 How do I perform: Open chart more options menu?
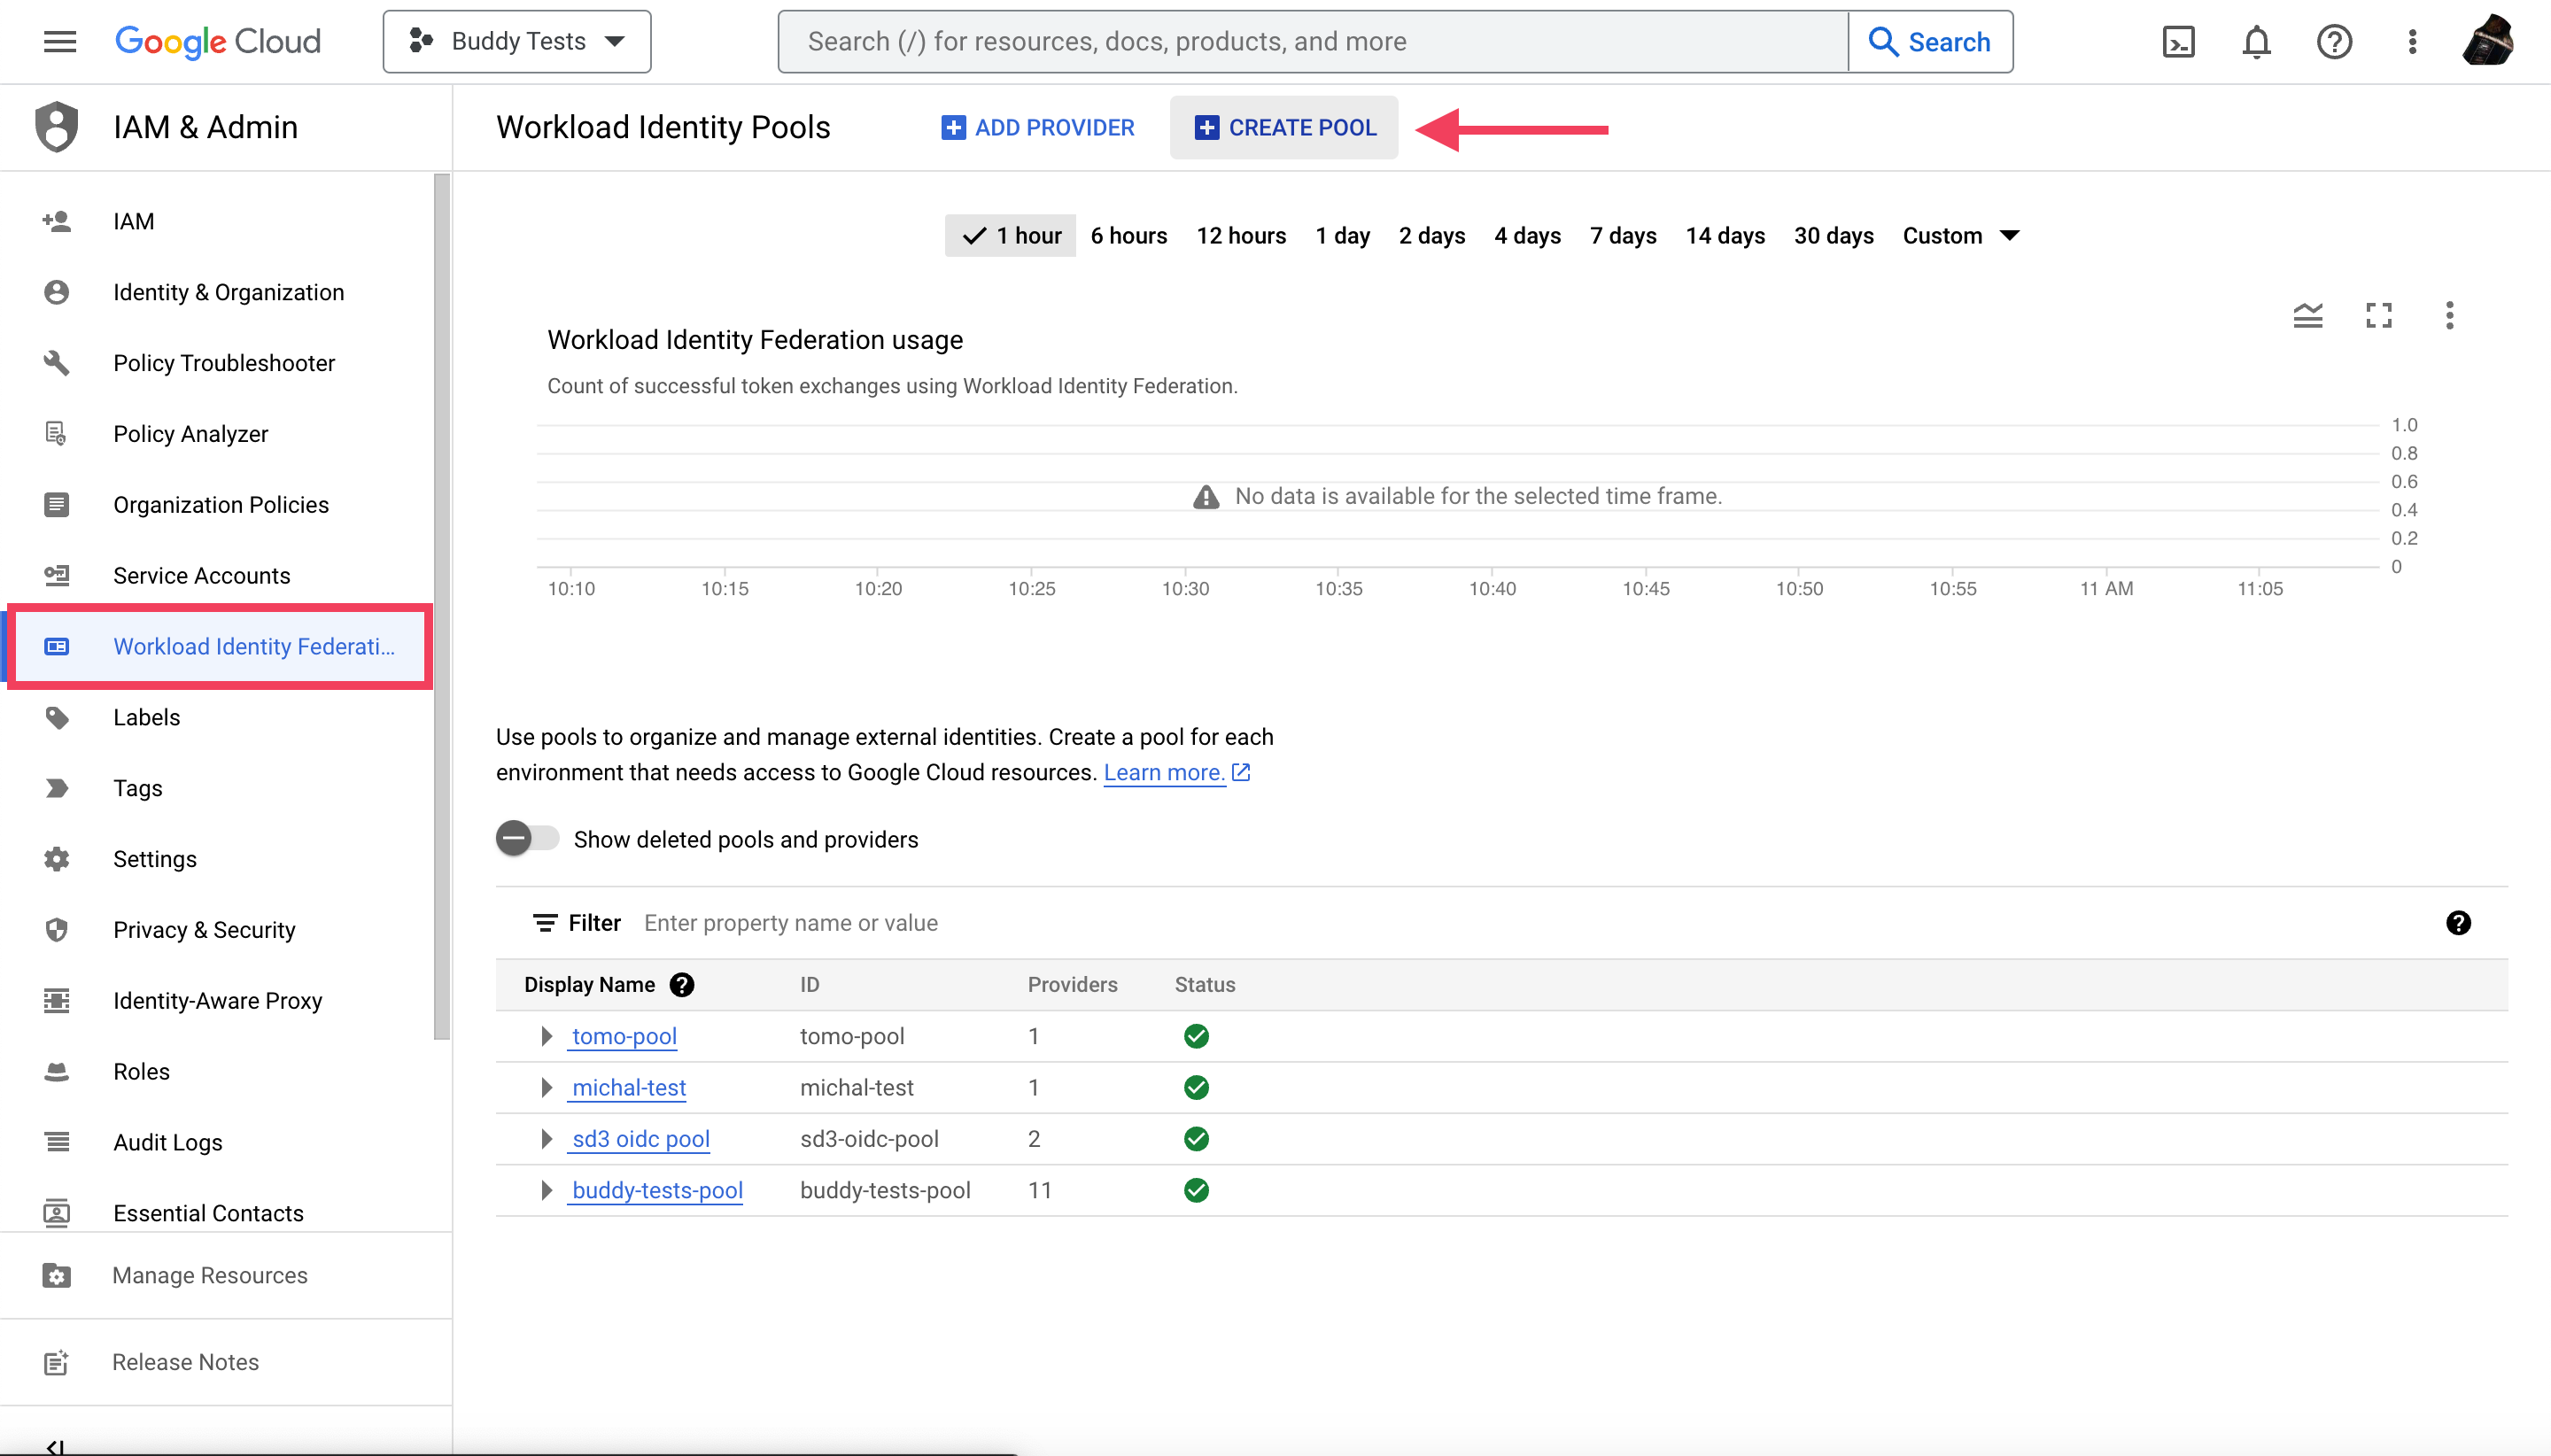click(x=2449, y=316)
